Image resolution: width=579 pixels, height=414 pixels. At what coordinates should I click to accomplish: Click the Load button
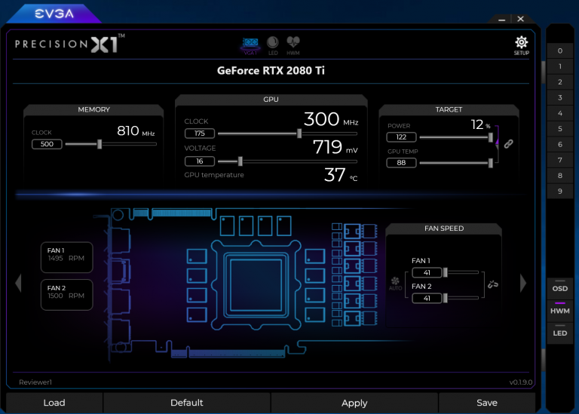click(54, 403)
